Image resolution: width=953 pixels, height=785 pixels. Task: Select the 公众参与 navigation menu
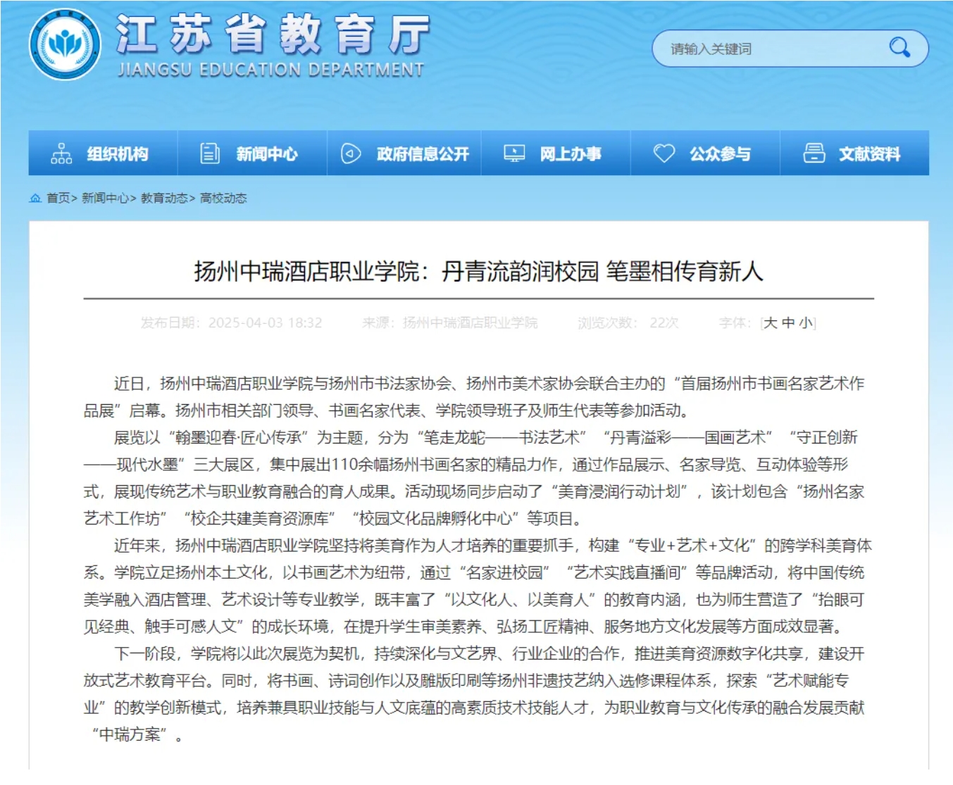(x=720, y=154)
